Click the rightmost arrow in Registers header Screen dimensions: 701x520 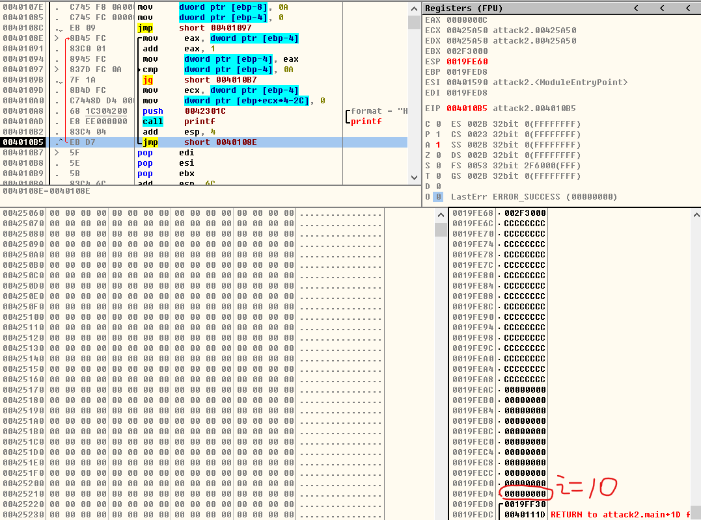pos(688,8)
